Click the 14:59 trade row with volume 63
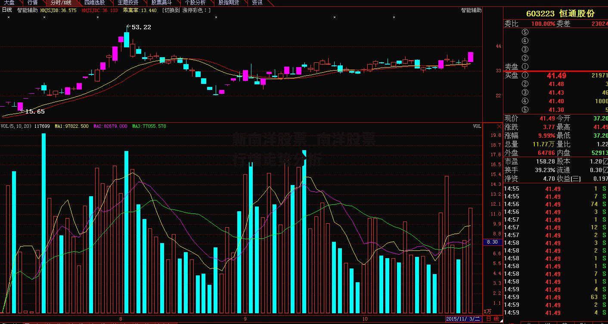Viewport: 608px width, 324px height. (x=555, y=297)
